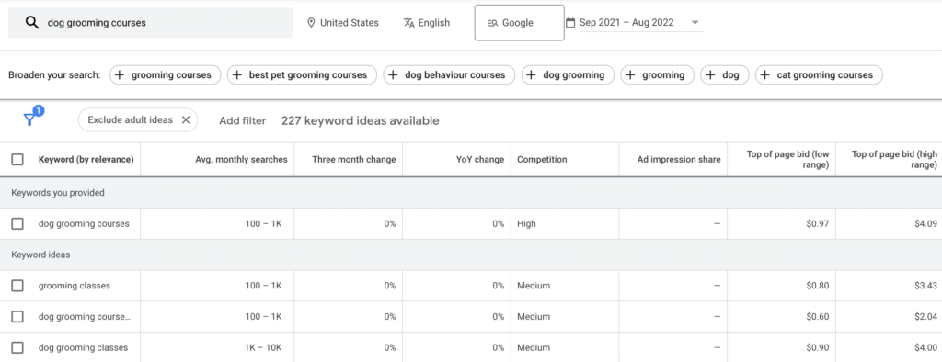Add 'dog behaviour courses' suggestion chip
The width and height of the screenshot is (942, 362).
pyautogui.click(x=449, y=75)
